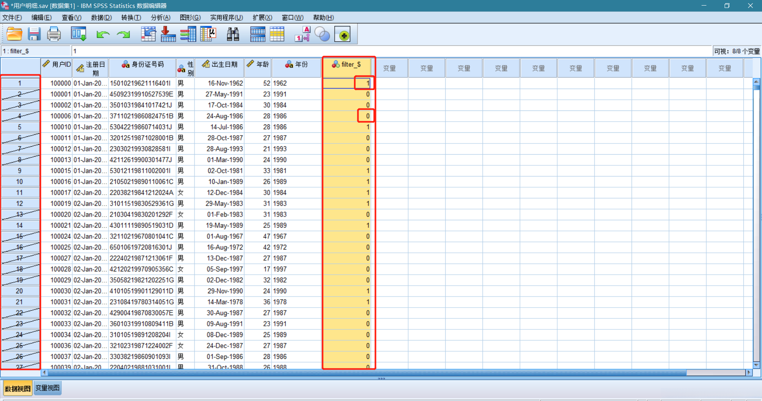762x401 pixels.
Task: Select row header number 21
Action: coord(20,302)
